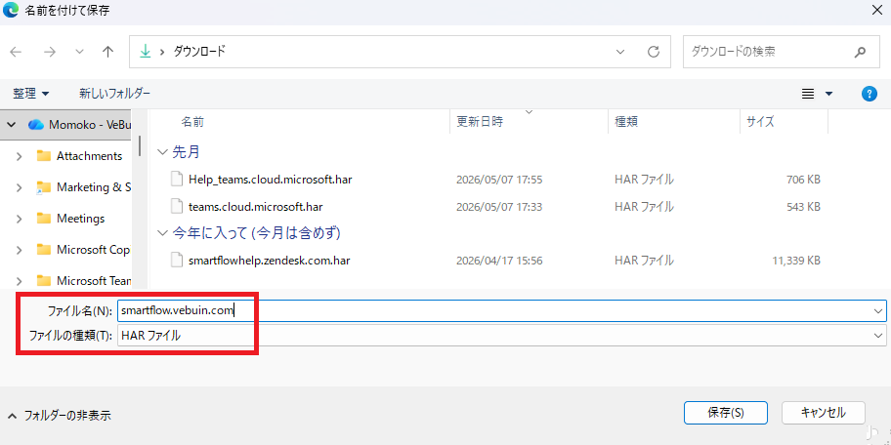The height and width of the screenshot is (445, 891).
Task: Open the 整理 menu
Action: tap(30, 94)
